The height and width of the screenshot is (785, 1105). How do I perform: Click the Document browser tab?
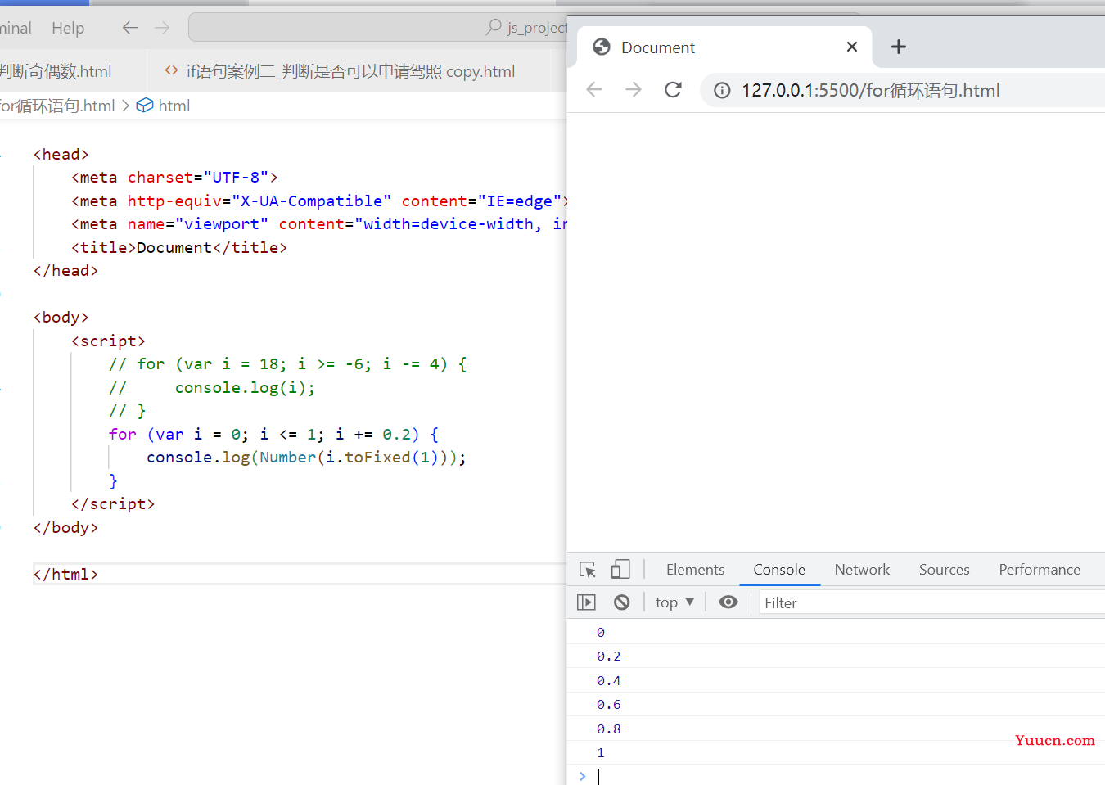(x=724, y=47)
